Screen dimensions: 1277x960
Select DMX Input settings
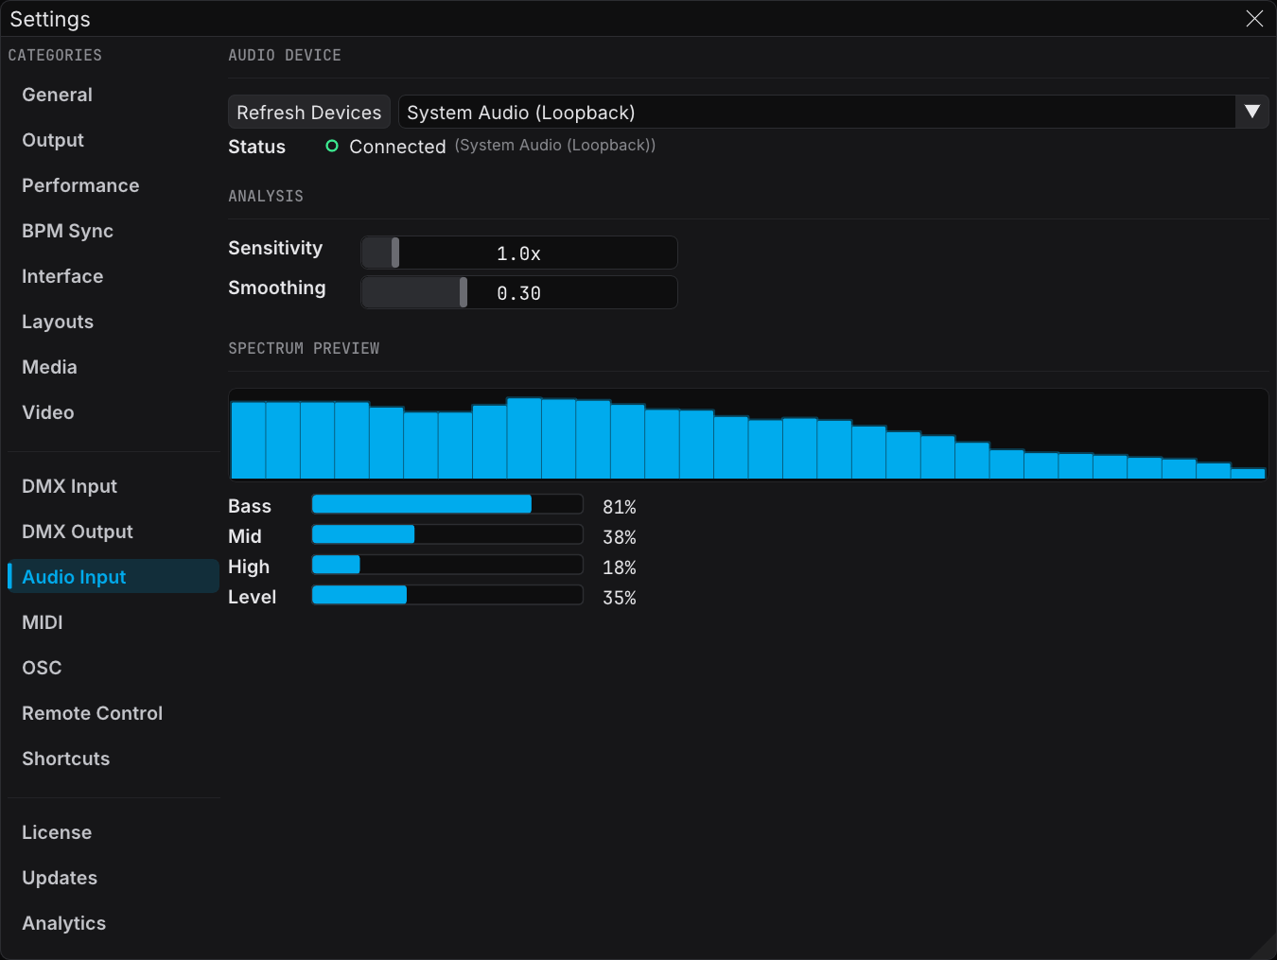coord(114,486)
